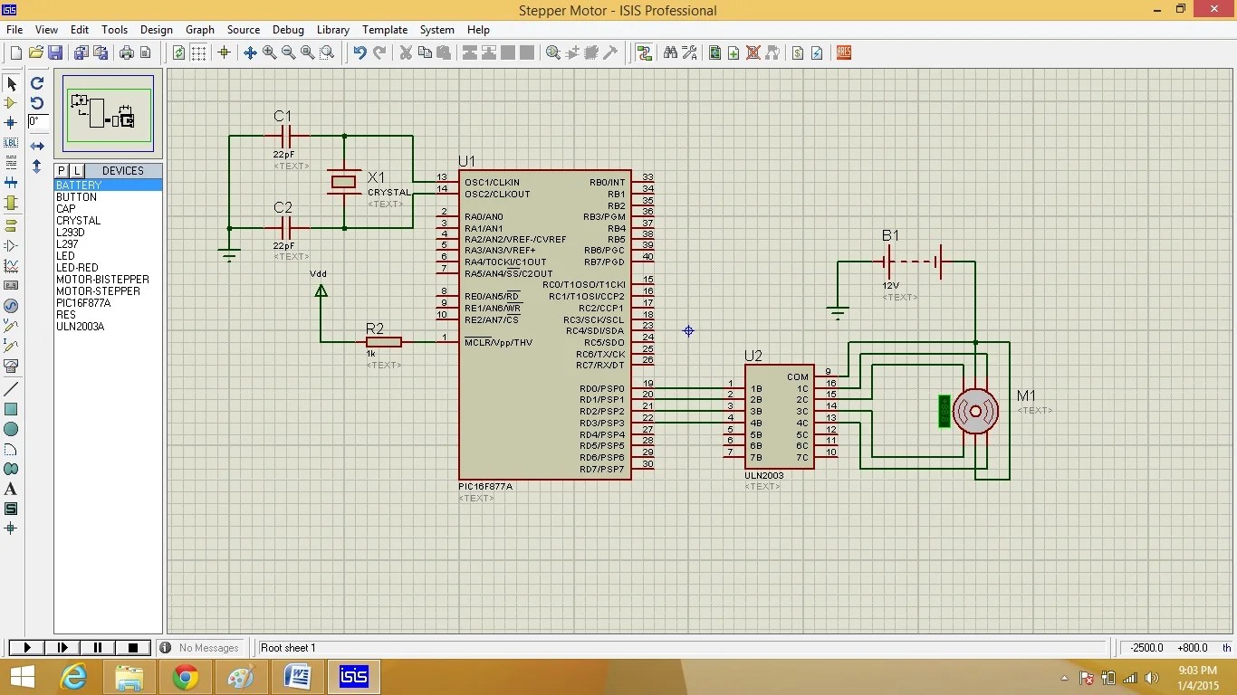Viewport: 1237px width, 695px height.
Task: Click the X-mirror horizontal flip icon
Action: click(37, 146)
